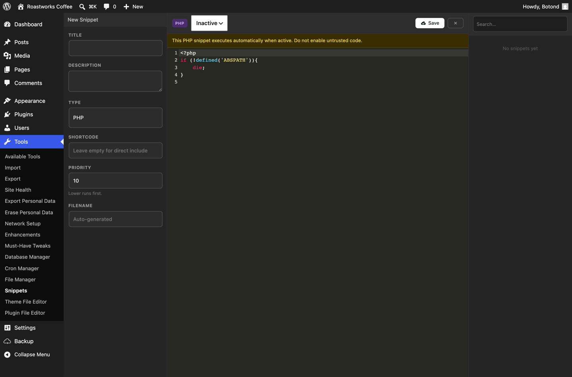Screen dimensions: 572x377
Task: Open Plugin File Editor
Action: point(25,313)
